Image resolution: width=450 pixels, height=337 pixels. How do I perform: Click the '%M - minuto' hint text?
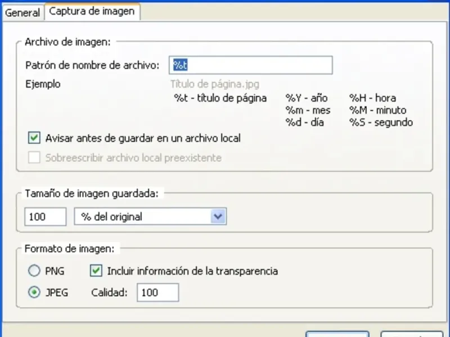tap(377, 110)
